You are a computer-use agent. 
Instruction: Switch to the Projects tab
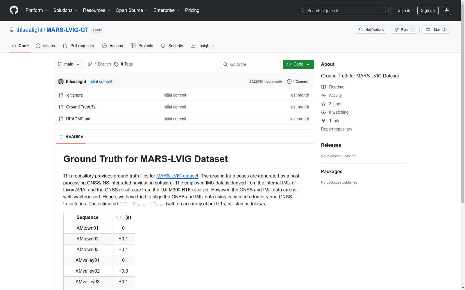click(142, 46)
